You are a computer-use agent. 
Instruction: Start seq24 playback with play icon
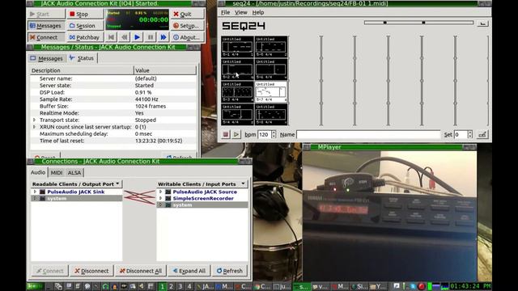click(x=236, y=134)
